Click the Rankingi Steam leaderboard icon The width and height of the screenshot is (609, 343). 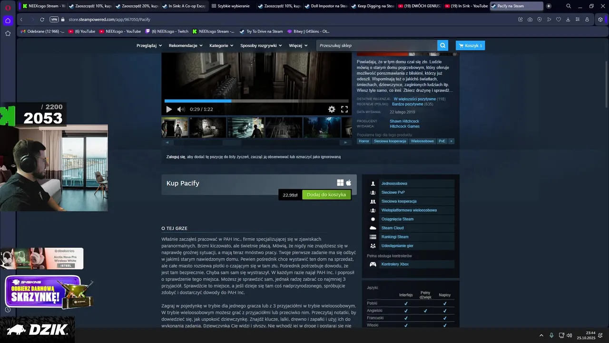pyautogui.click(x=373, y=237)
